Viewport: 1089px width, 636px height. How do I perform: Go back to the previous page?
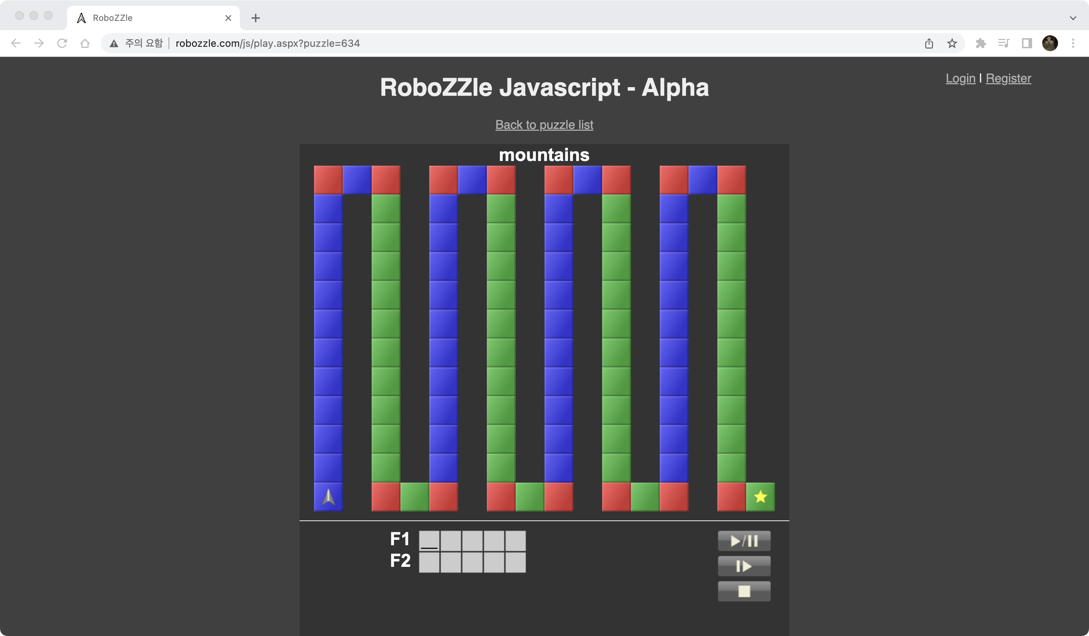(x=16, y=43)
